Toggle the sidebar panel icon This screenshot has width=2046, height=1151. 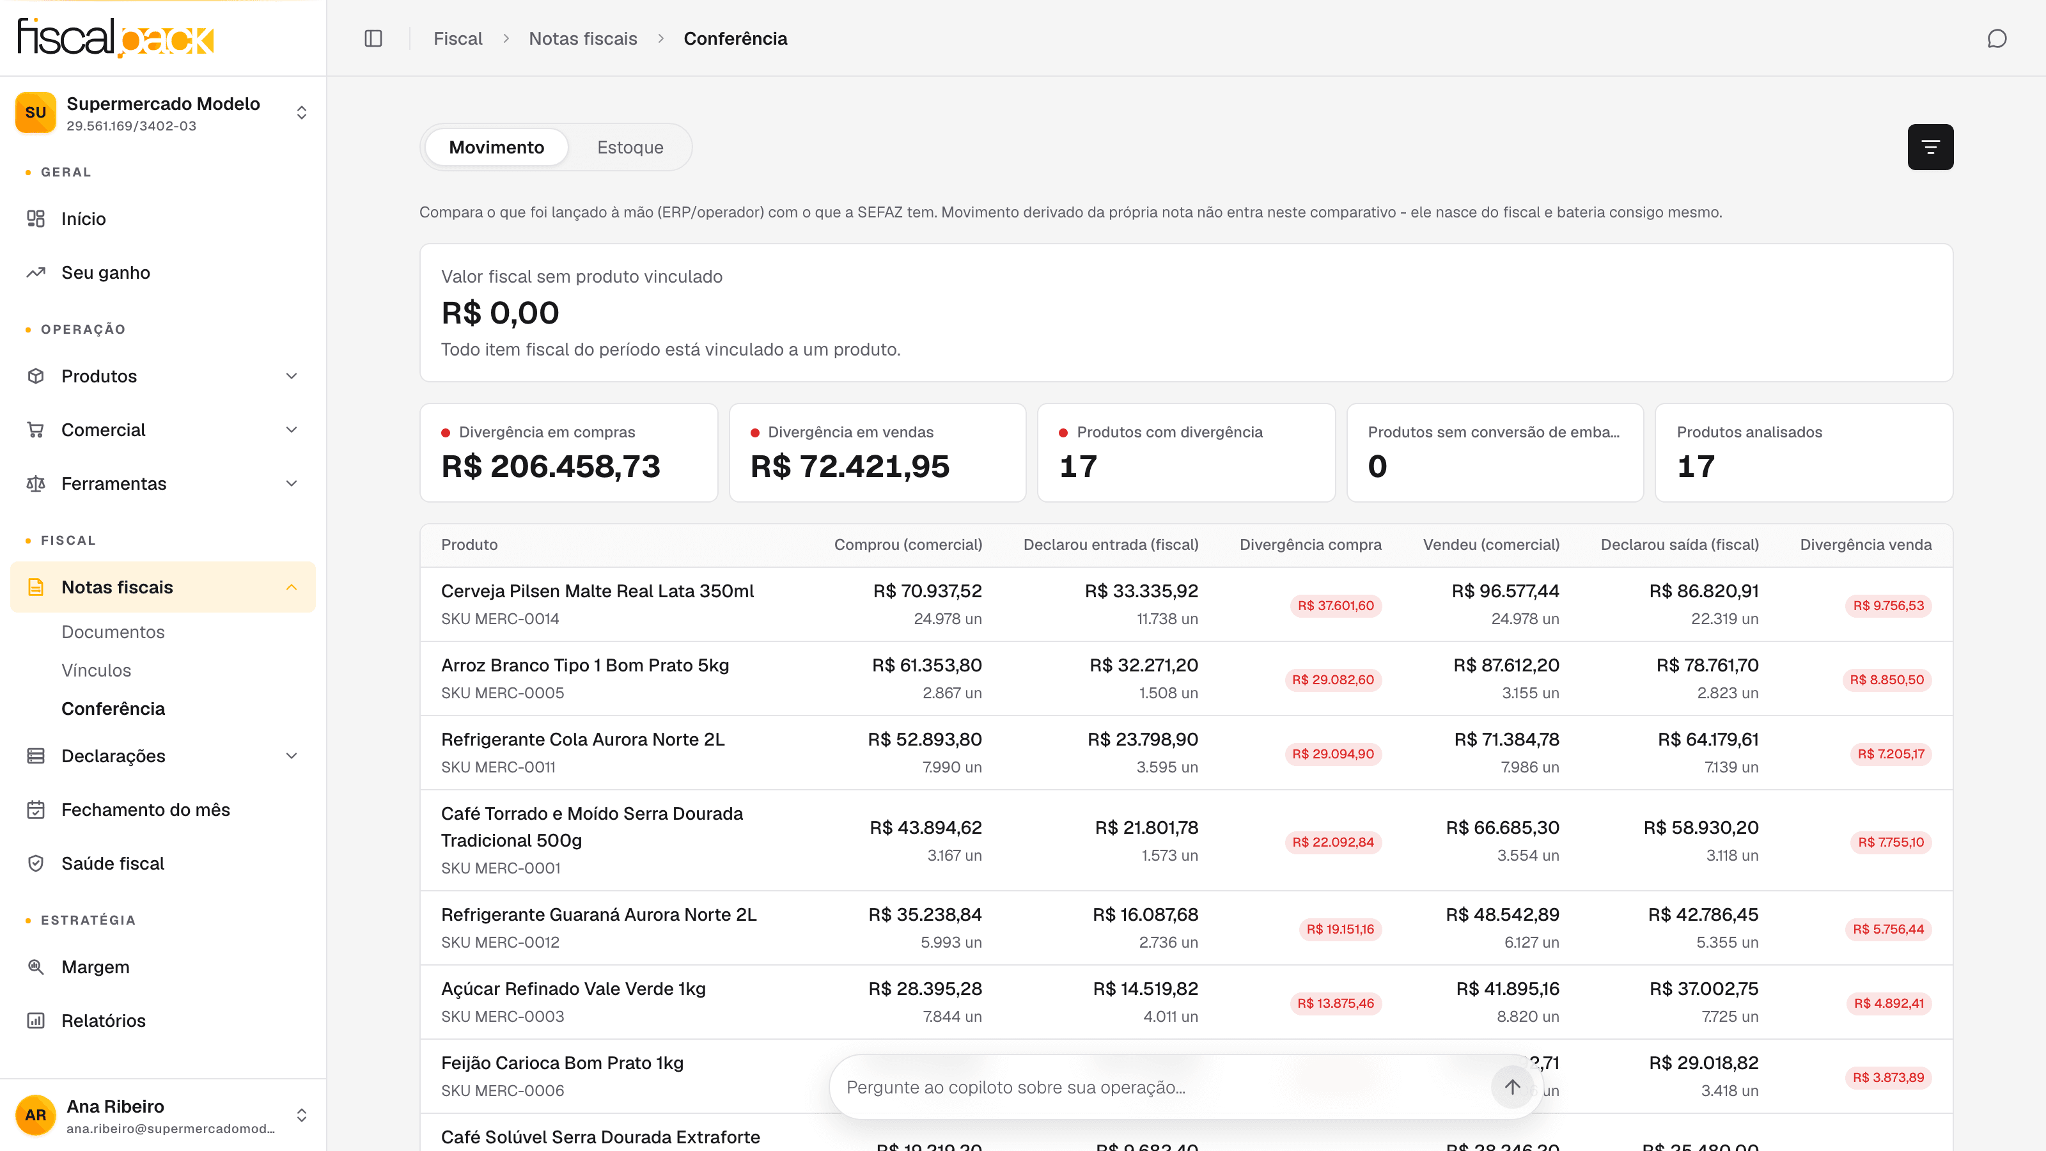(x=373, y=38)
